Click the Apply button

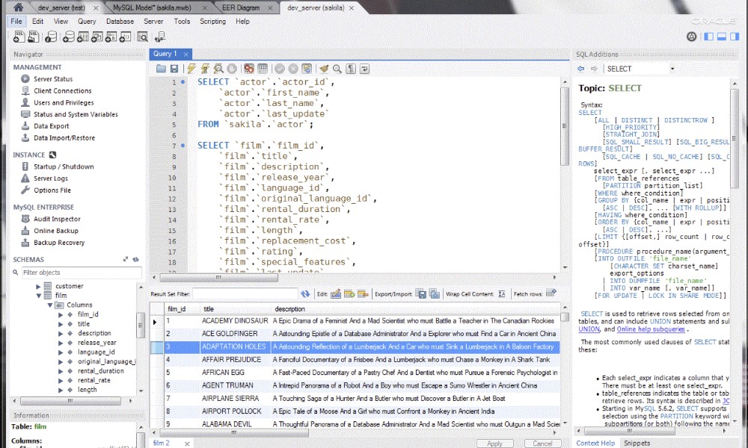click(x=494, y=444)
